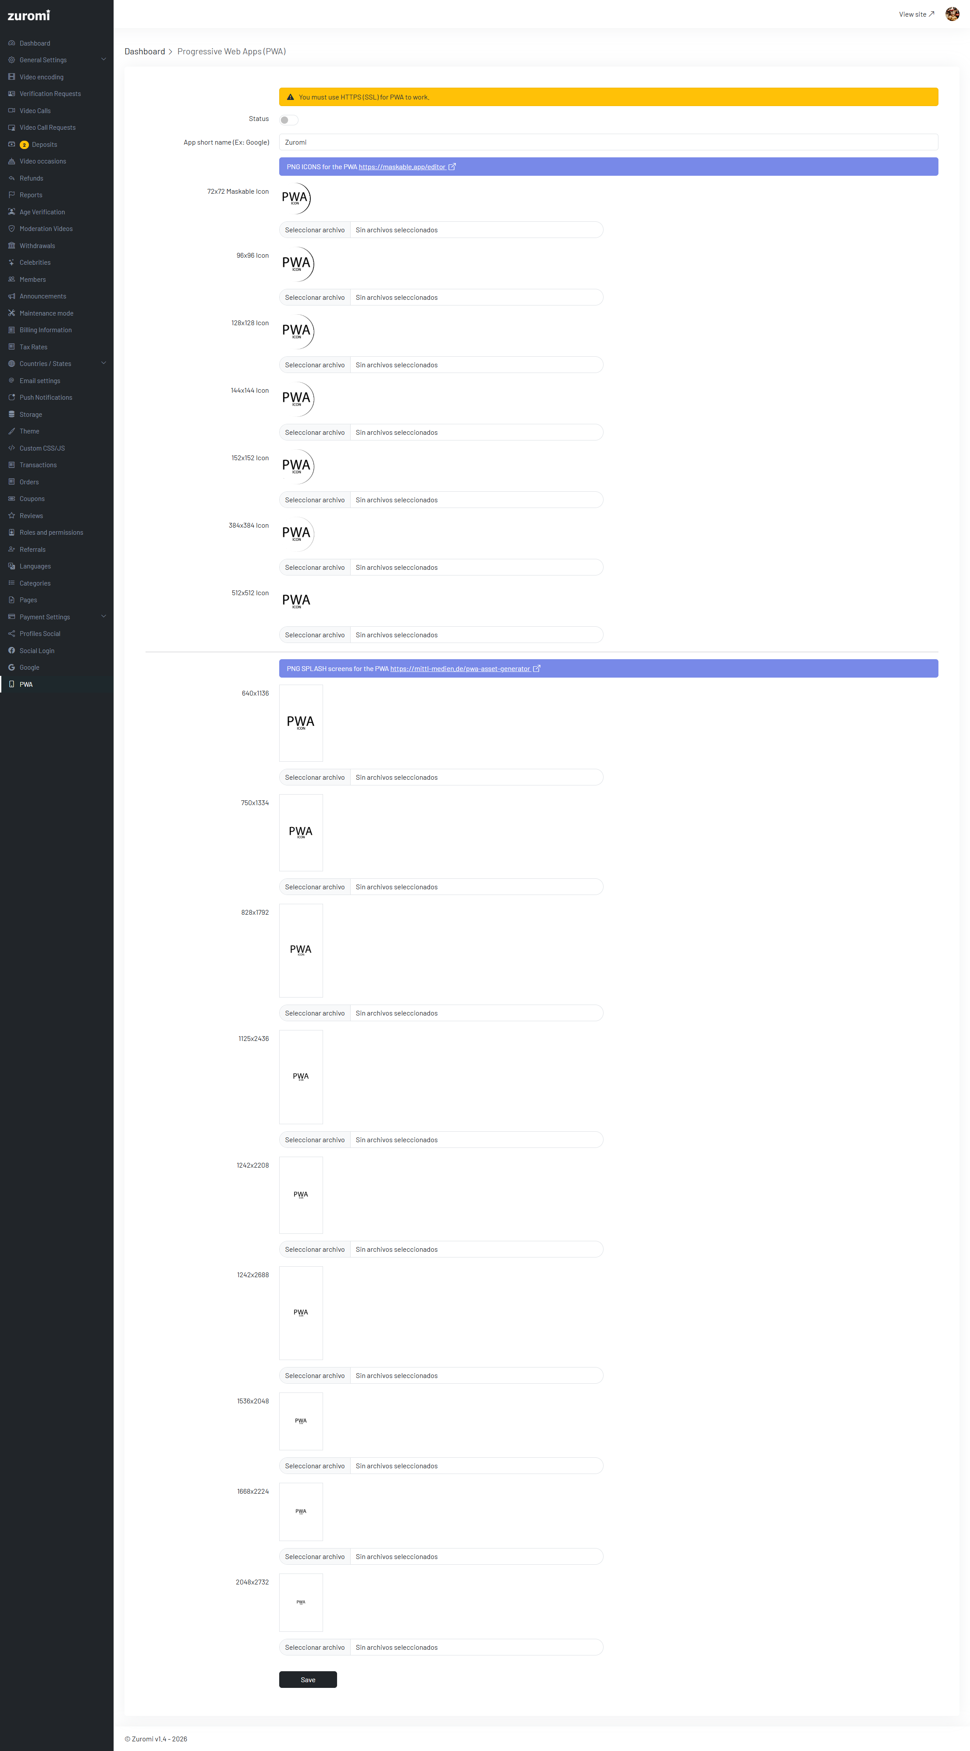This screenshot has height=1751, width=970.
Task: Click the Video encoding sidebar icon
Action: click(x=11, y=77)
